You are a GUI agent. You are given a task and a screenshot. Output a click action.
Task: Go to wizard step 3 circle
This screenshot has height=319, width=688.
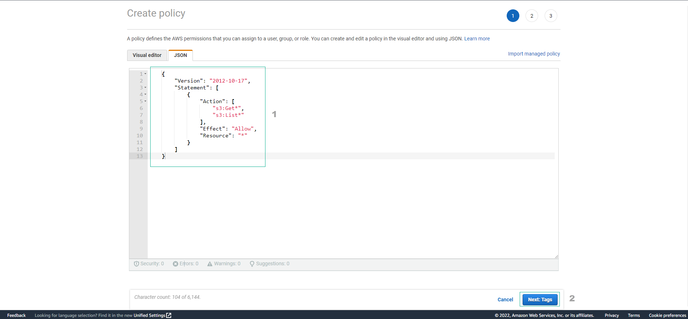tap(551, 16)
